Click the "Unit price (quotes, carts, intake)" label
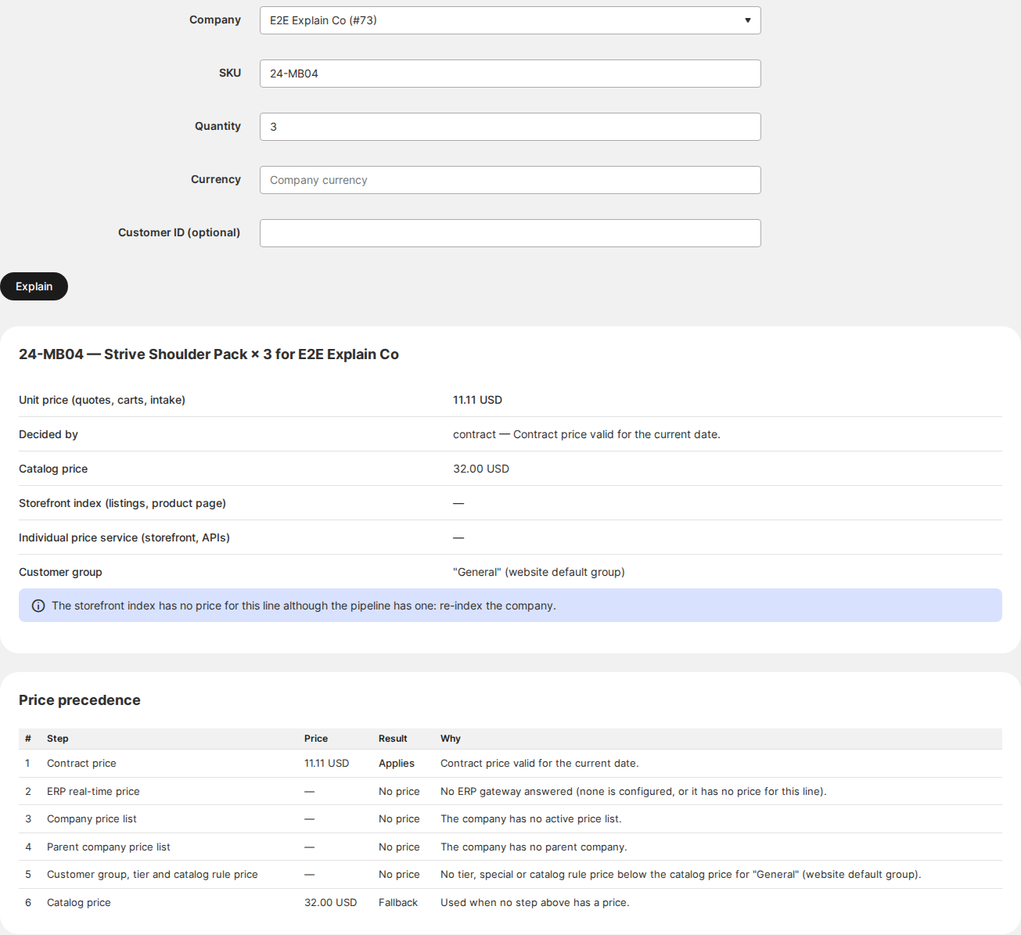 102,400
